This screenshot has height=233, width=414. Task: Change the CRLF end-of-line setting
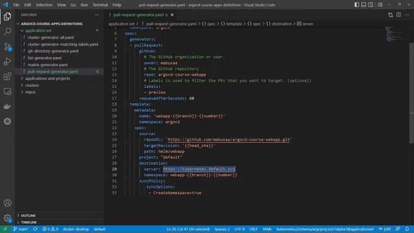pyautogui.click(x=253, y=229)
